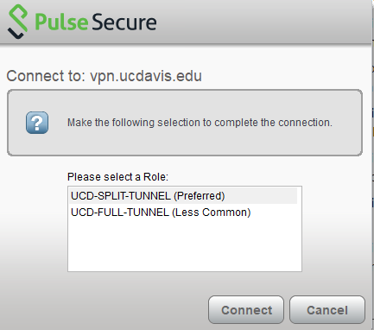Click the Pulse Secure wordmark text
The height and width of the screenshot is (330, 374).
coord(96,22)
